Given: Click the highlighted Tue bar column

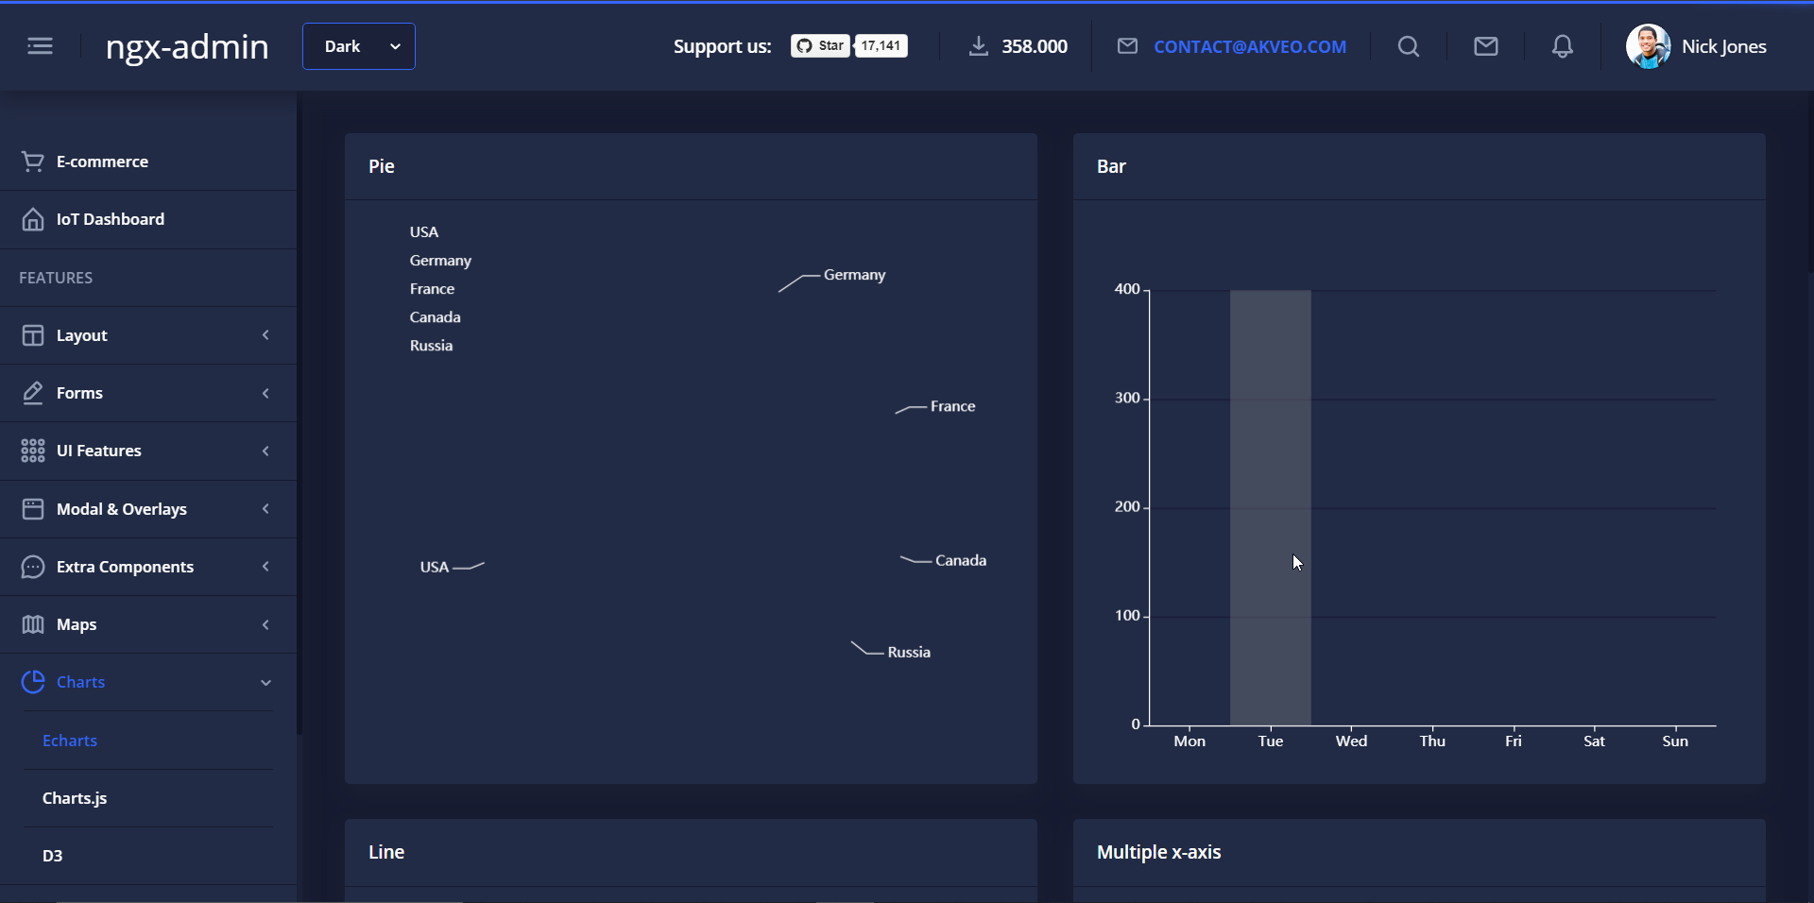Looking at the screenshot, I should click(x=1271, y=507).
